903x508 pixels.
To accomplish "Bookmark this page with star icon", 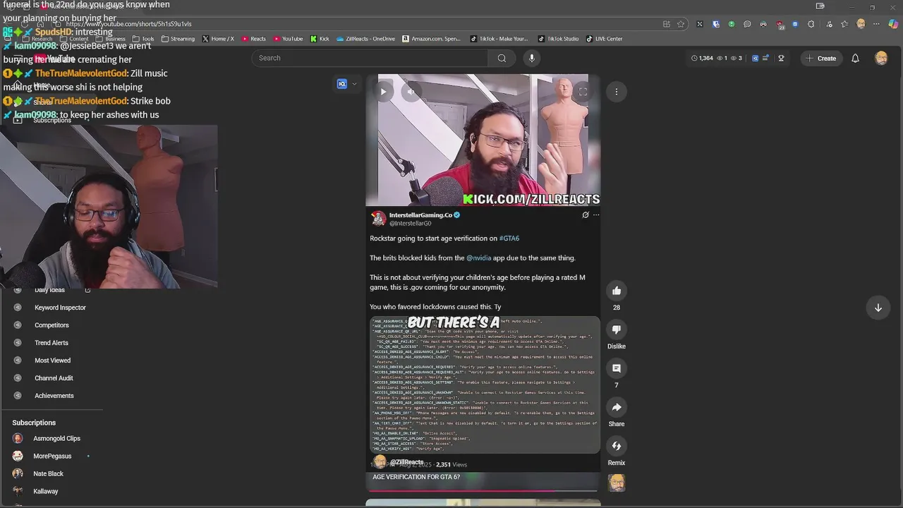I will pyautogui.click(x=681, y=24).
